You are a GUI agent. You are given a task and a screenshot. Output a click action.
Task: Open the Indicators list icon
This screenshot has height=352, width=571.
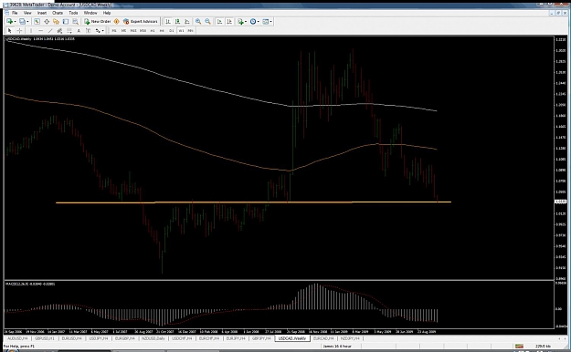(240, 22)
